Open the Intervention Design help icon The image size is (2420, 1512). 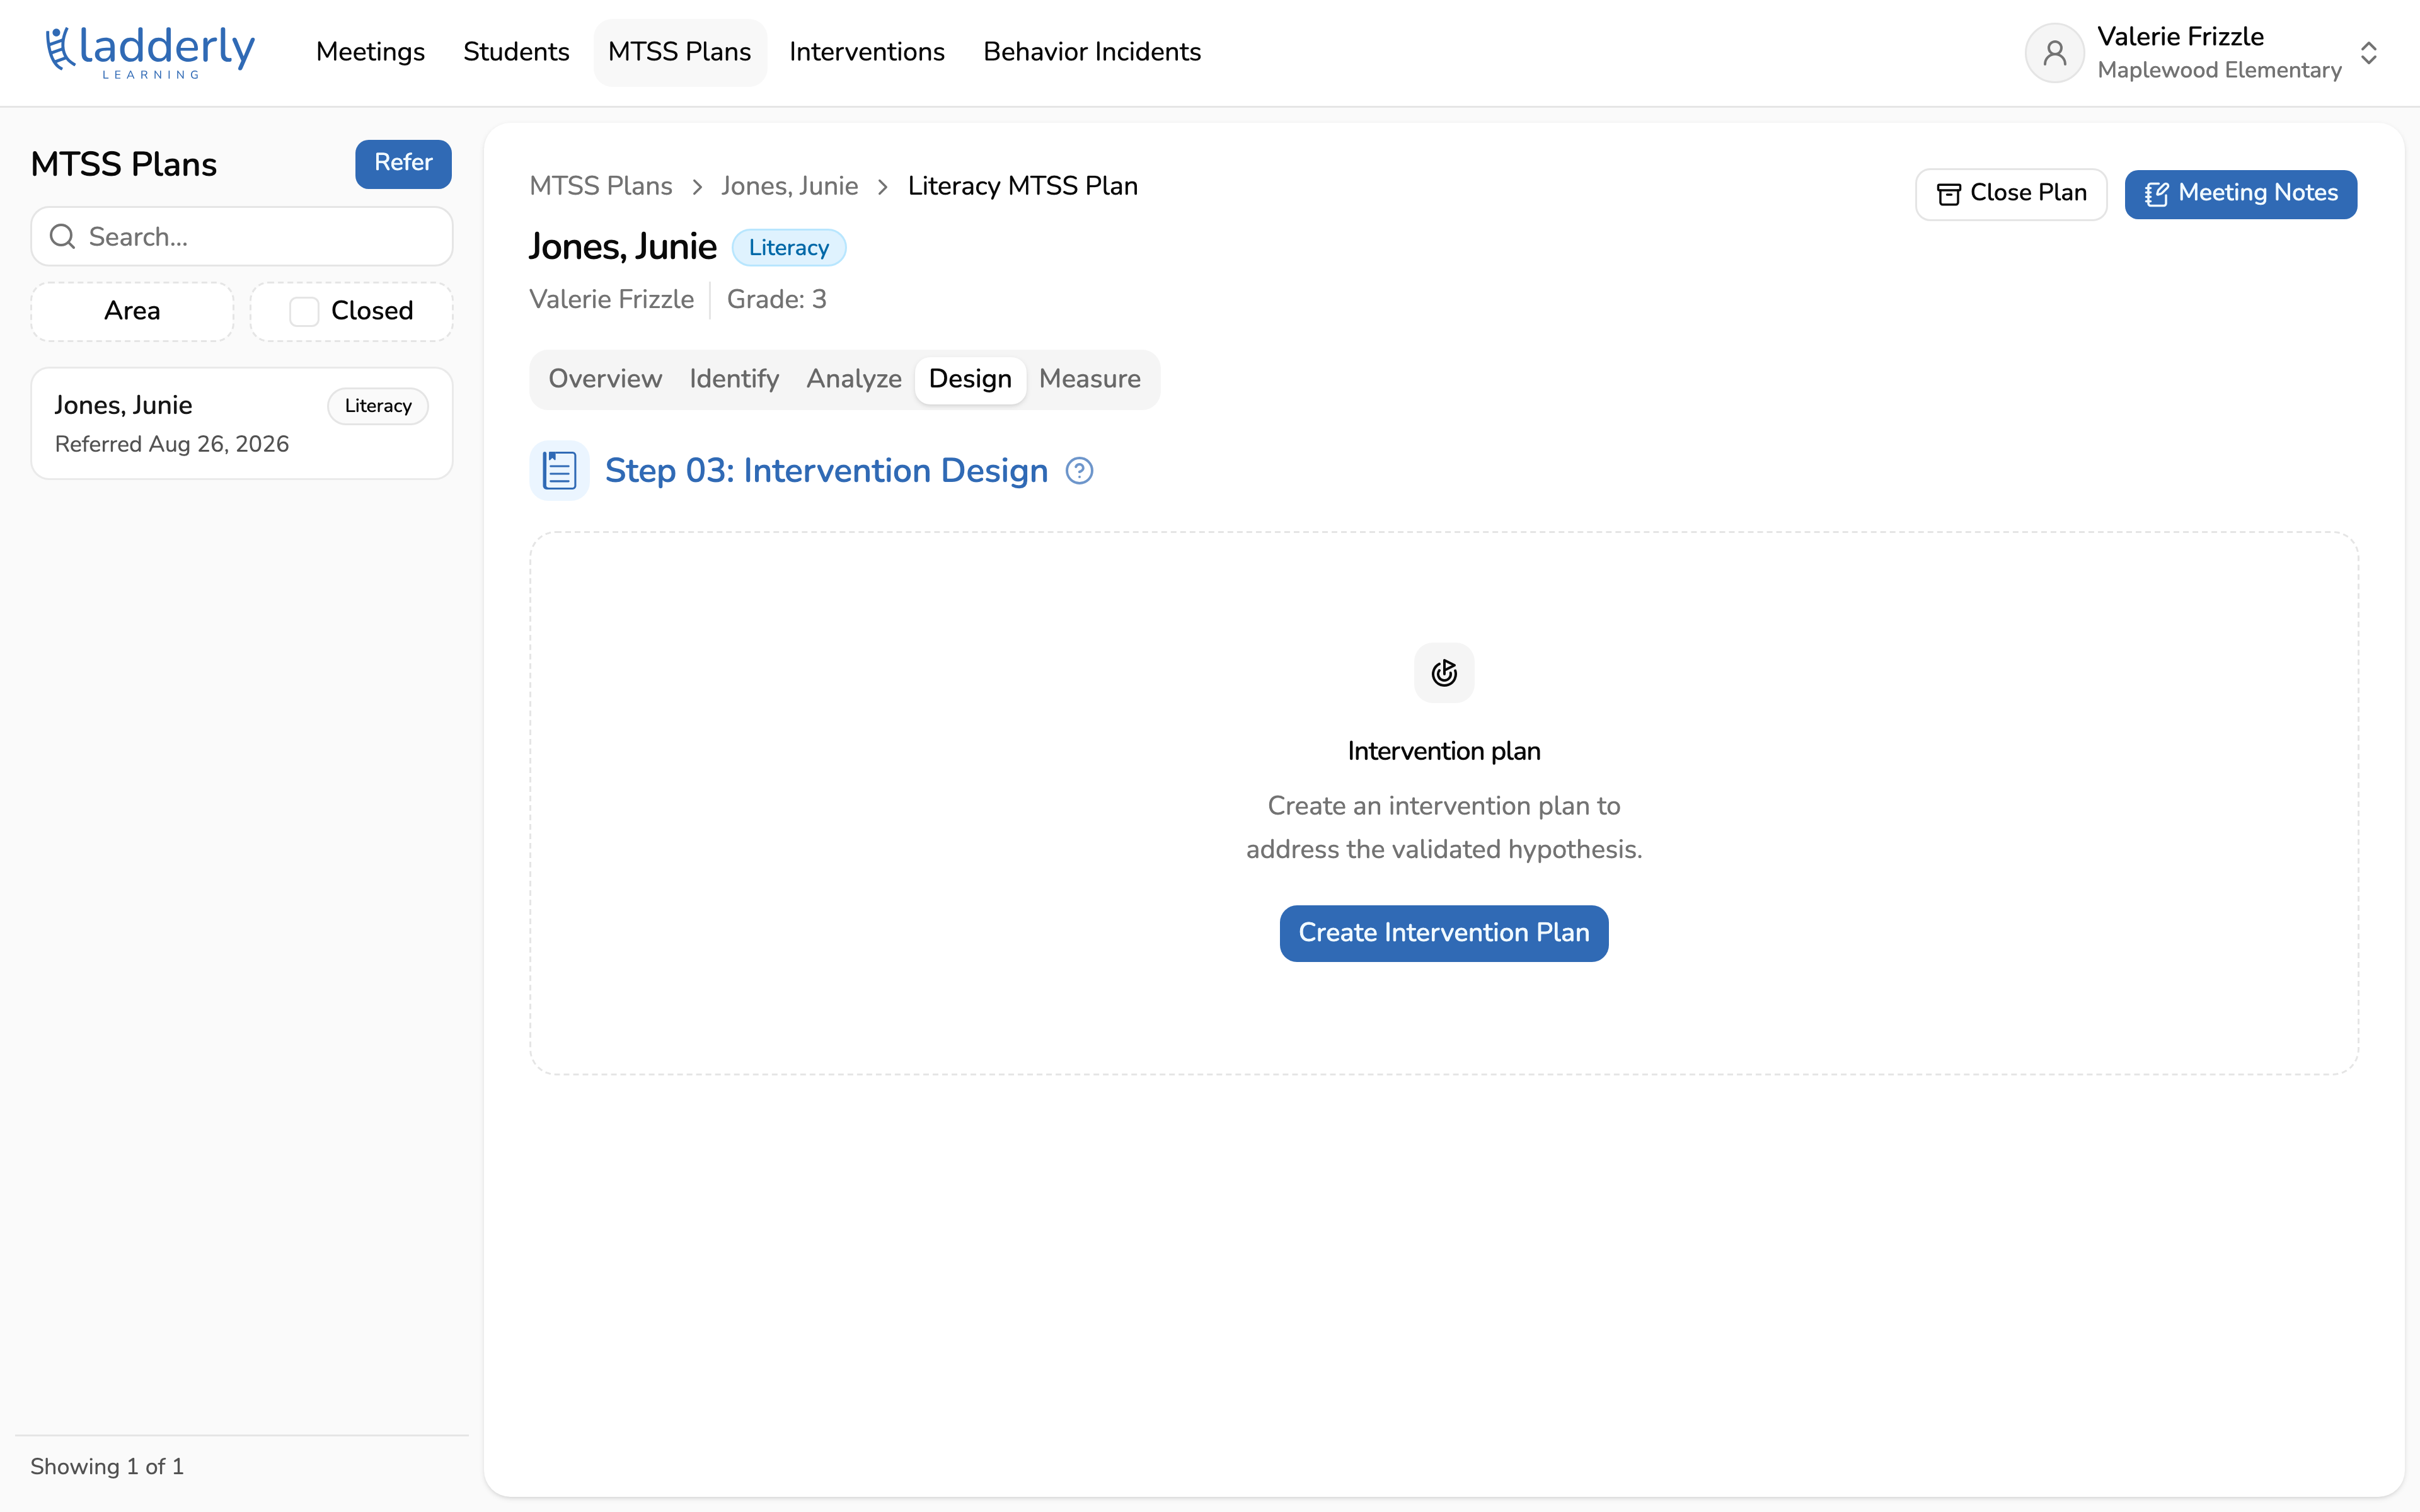coord(1079,471)
